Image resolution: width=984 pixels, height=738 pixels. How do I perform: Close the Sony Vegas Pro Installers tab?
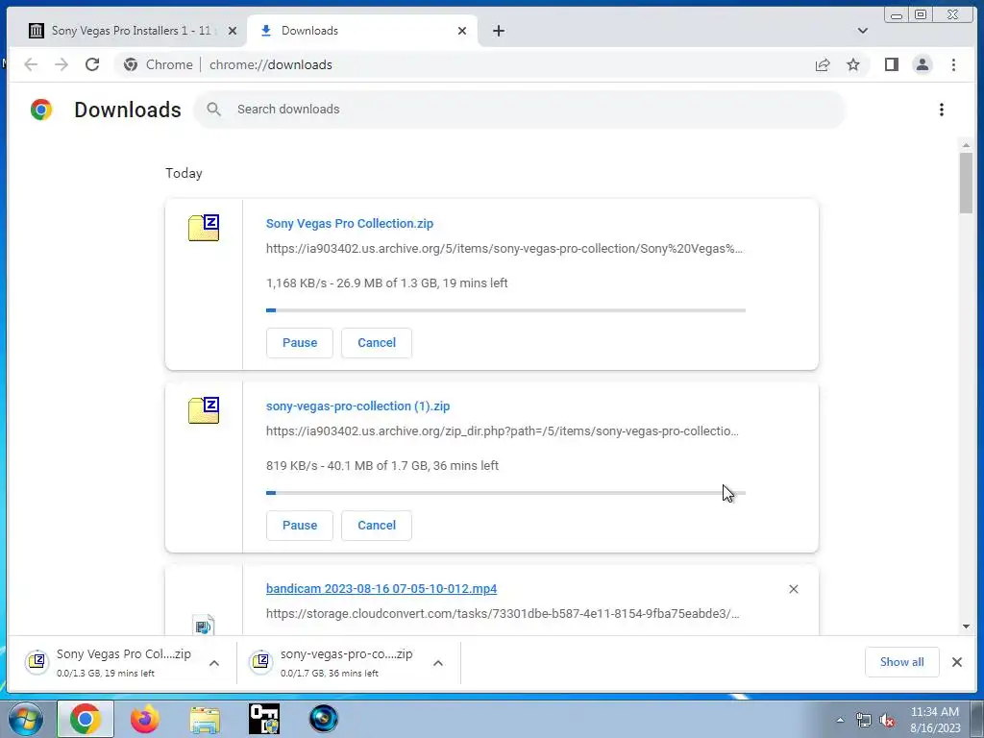(x=233, y=31)
